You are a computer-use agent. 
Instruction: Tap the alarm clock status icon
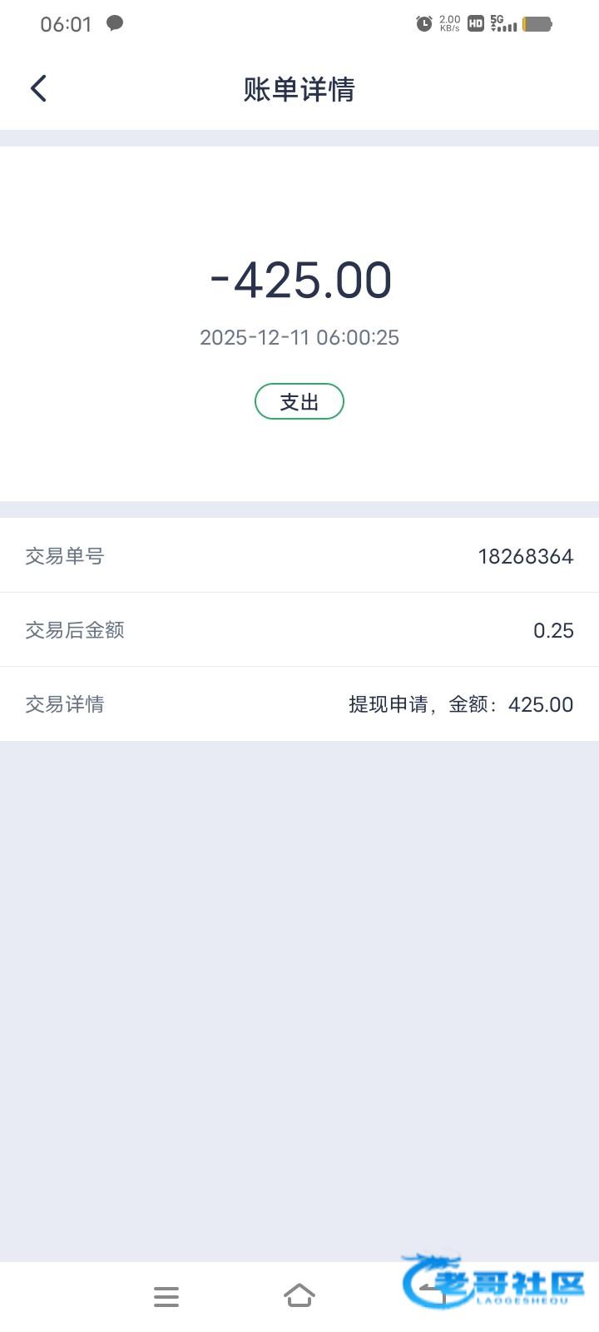(x=423, y=23)
